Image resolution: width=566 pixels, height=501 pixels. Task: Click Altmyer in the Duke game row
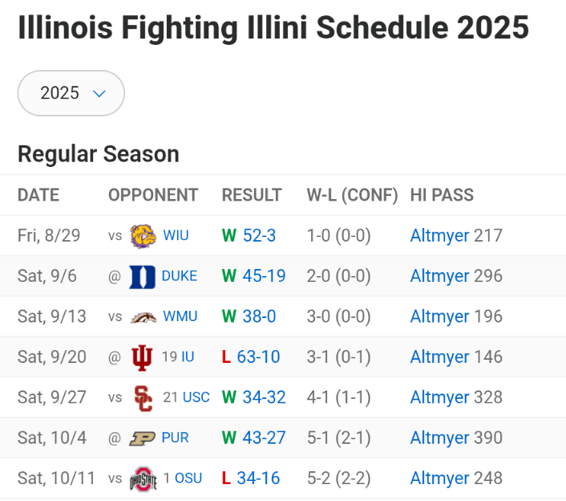(x=439, y=276)
